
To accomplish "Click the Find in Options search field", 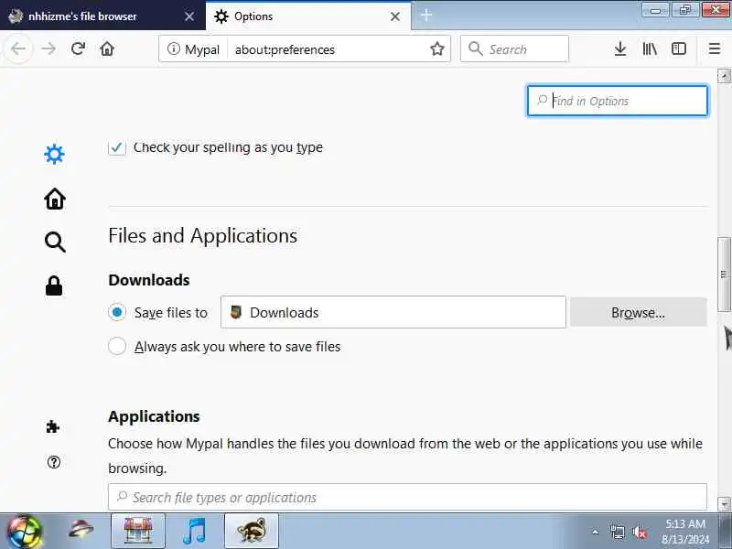I will 617,101.
